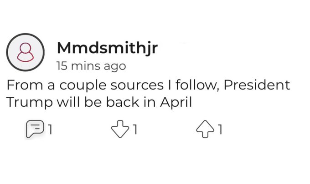Click the comment count beside the speech bubble

click(50, 131)
